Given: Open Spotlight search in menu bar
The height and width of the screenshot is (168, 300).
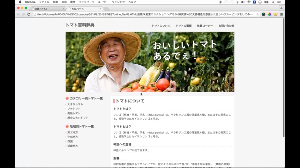Looking at the screenshot, I should coord(273,2).
